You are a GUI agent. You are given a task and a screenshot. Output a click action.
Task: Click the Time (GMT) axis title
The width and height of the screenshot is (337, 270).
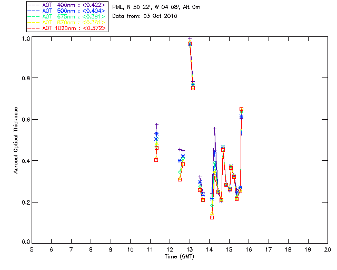coord(179,256)
